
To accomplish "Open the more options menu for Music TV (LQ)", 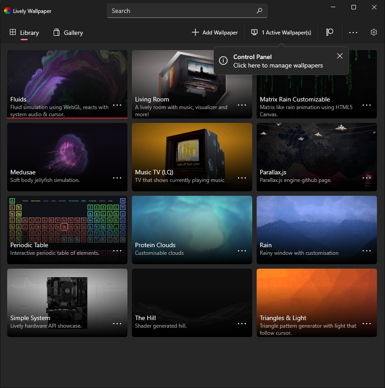I will (x=242, y=178).
